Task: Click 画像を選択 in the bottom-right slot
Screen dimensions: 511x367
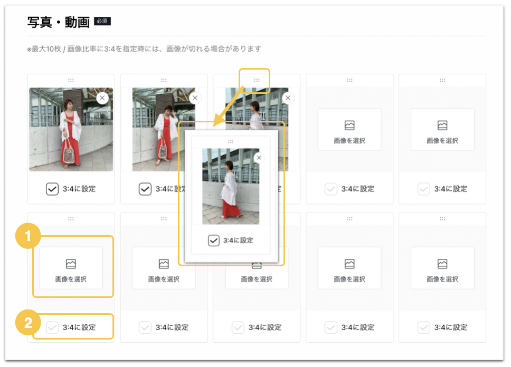Action: 442,268
